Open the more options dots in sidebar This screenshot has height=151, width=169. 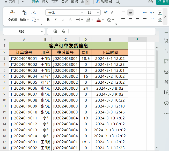[166, 113]
